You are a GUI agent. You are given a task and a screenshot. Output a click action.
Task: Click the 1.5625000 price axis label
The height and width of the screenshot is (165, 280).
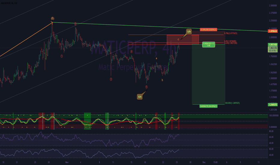(x=273, y=72)
